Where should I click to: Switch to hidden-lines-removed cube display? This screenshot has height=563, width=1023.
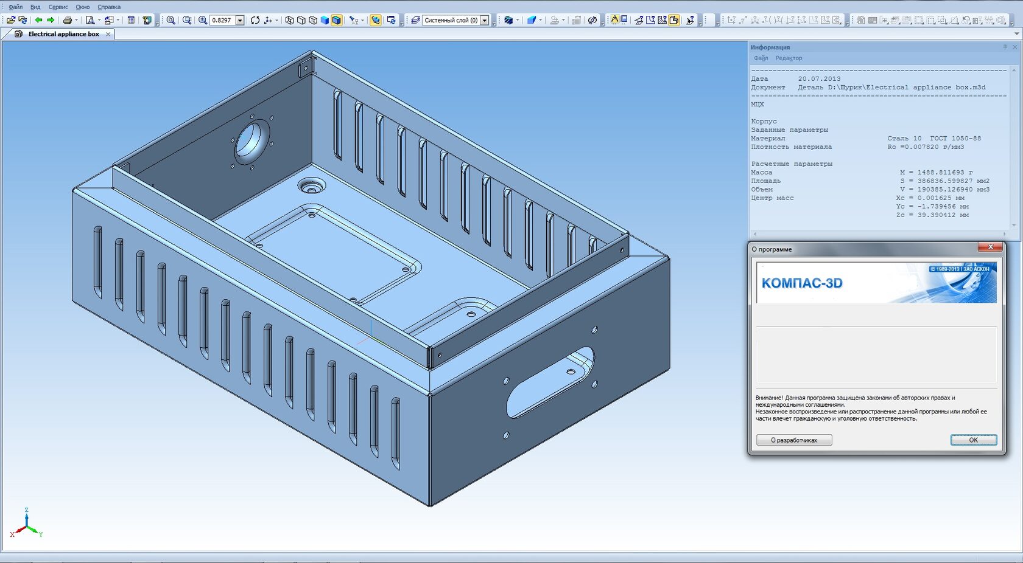pos(301,20)
